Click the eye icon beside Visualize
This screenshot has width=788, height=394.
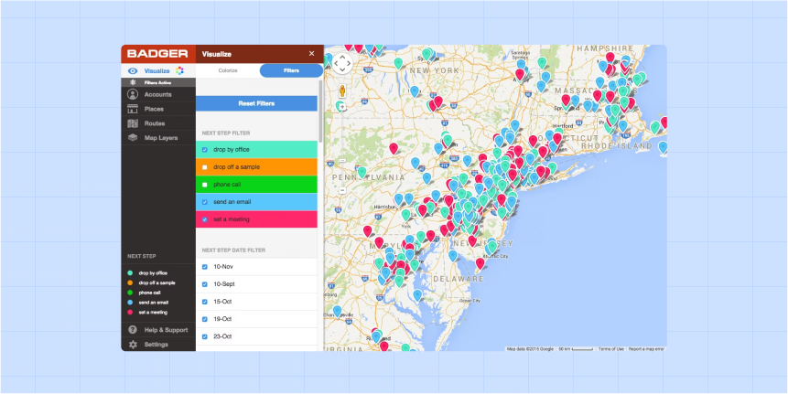(x=133, y=70)
